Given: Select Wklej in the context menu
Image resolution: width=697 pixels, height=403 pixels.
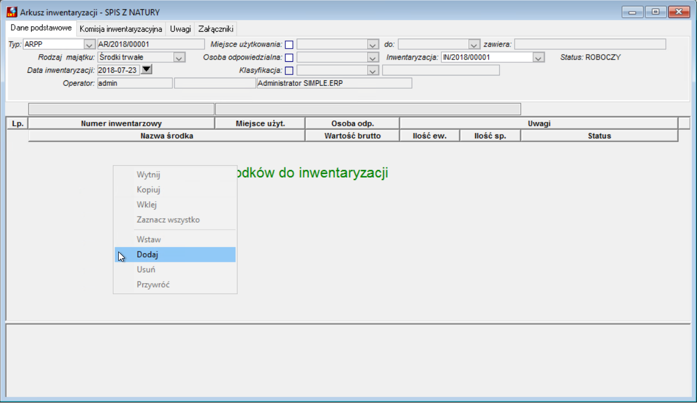Looking at the screenshot, I should (x=175, y=205).
